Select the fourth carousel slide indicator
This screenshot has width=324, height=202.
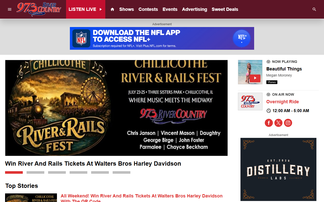point(78,172)
